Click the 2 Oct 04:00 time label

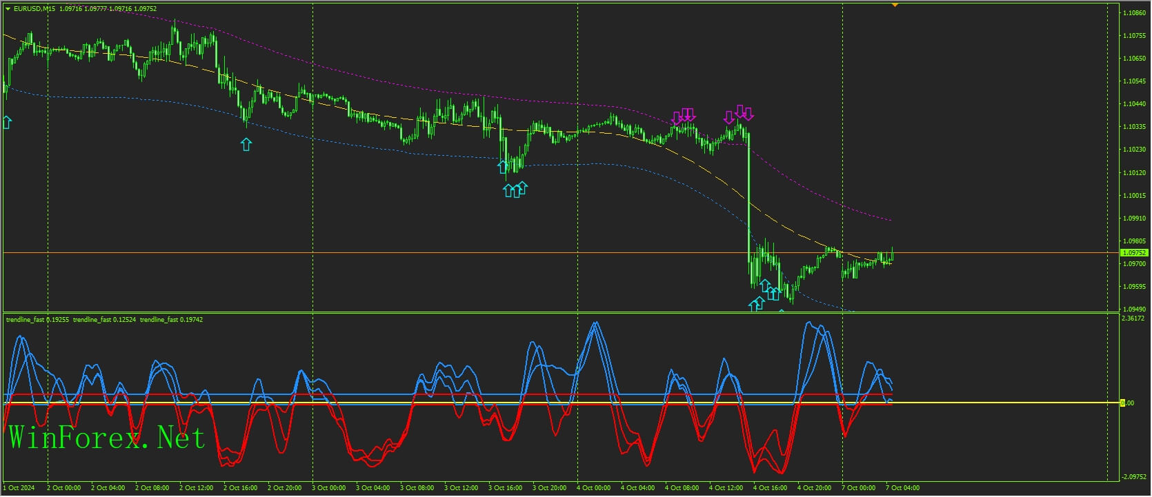click(108, 488)
